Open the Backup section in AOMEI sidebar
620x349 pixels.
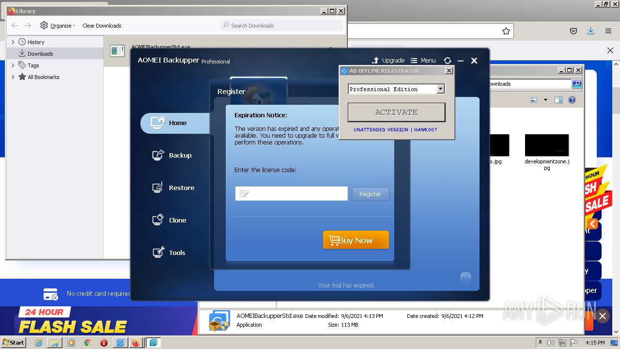[x=172, y=156]
